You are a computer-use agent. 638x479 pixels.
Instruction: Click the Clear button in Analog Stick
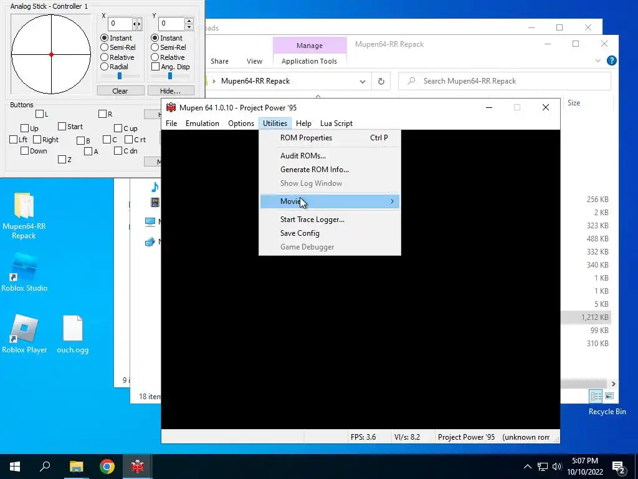tap(120, 91)
